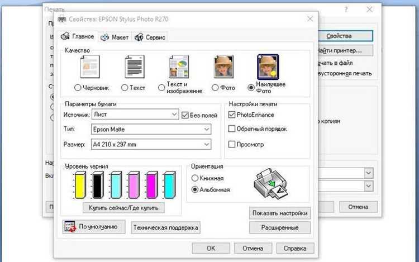419x262 pixels.
Task: Open the Тип dropdown showing Epson Matte
Action: coord(151,129)
